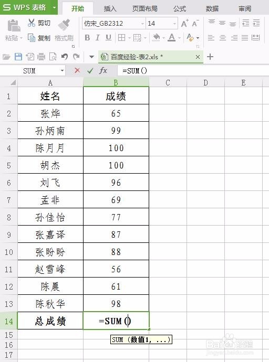Click the 成绩 header cell

pyautogui.click(x=116, y=95)
